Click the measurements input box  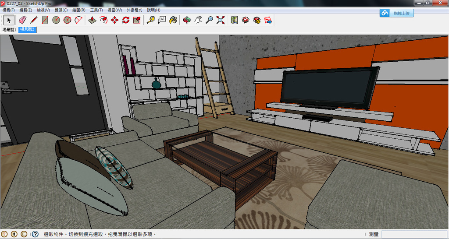pyautogui.click(x=415, y=234)
